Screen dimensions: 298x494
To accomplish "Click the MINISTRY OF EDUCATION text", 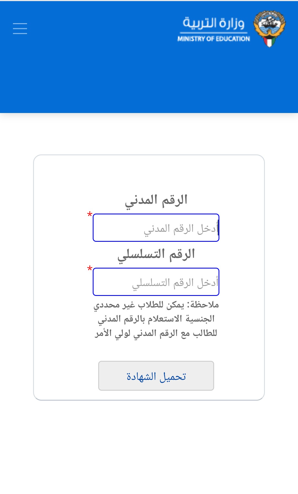I will (x=214, y=39).
